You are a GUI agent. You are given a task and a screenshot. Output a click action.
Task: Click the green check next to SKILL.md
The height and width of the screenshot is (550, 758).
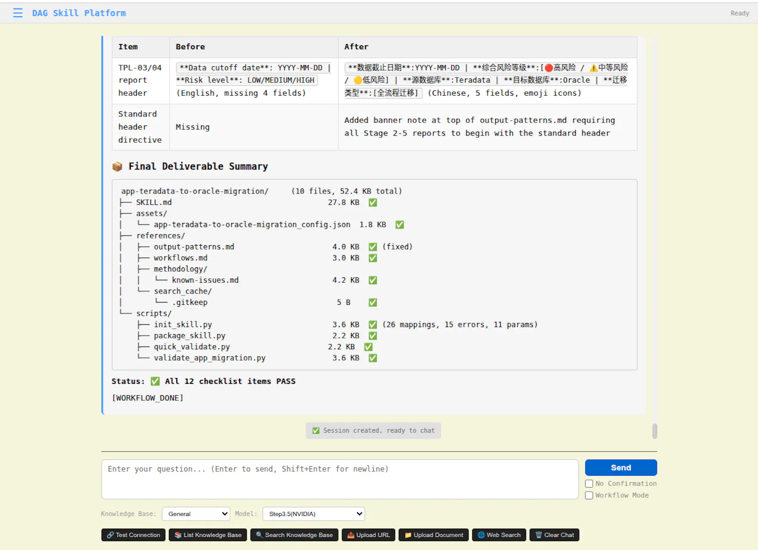point(373,203)
